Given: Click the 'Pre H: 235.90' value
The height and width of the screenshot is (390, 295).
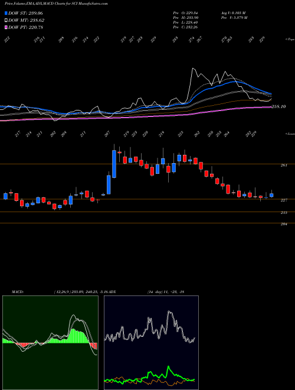Looking at the screenshot, I should [185, 18].
